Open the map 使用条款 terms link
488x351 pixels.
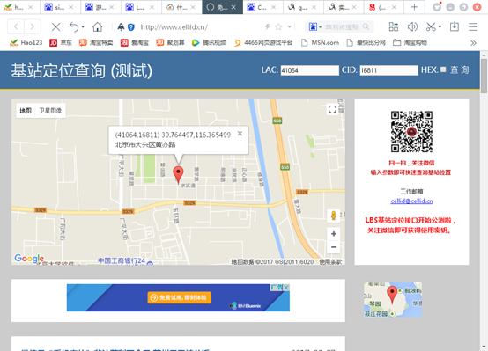tap(330, 262)
